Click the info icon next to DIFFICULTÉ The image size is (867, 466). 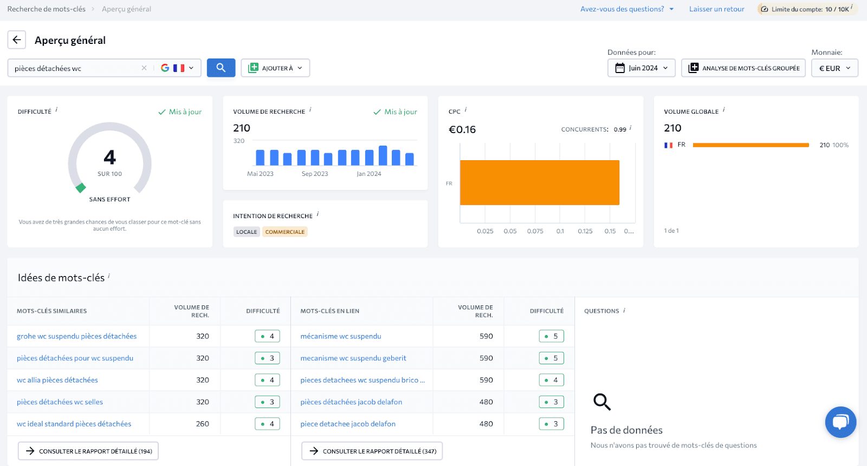tap(56, 110)
